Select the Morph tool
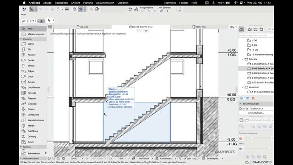293x165 pixels. point(33,126)
